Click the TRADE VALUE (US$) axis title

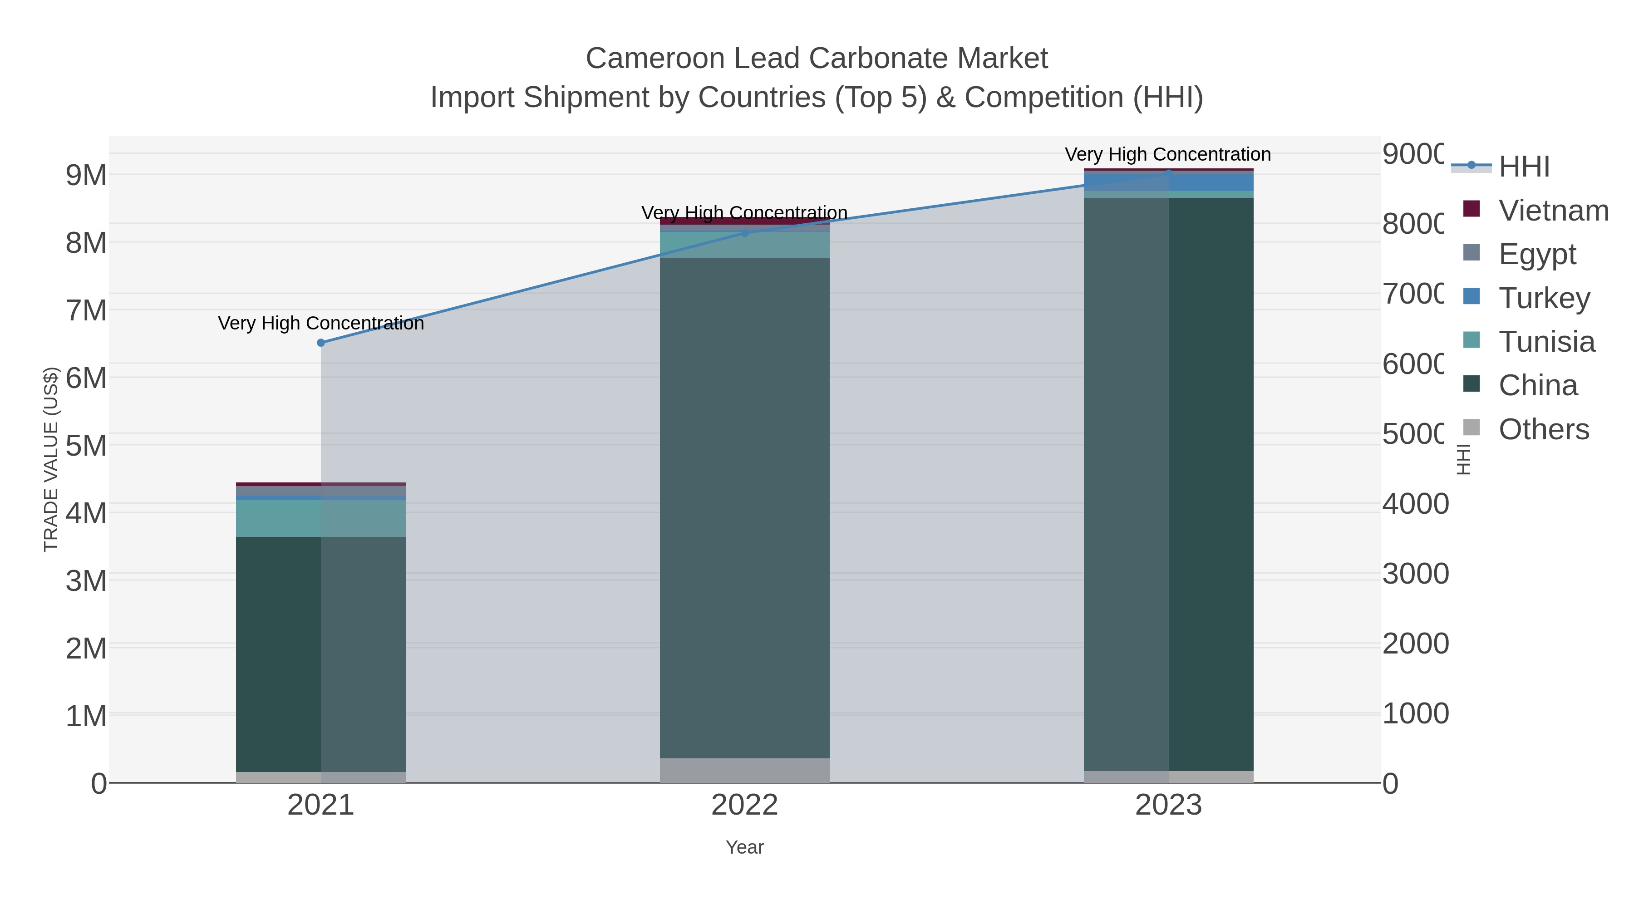pos(51,459)
